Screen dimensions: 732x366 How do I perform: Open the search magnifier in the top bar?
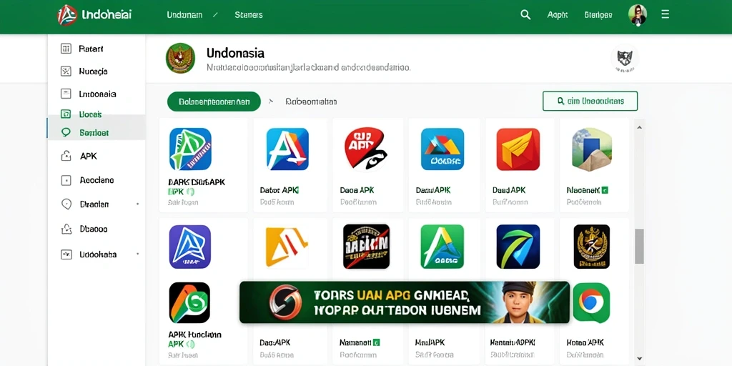click(x=525, y=15)
